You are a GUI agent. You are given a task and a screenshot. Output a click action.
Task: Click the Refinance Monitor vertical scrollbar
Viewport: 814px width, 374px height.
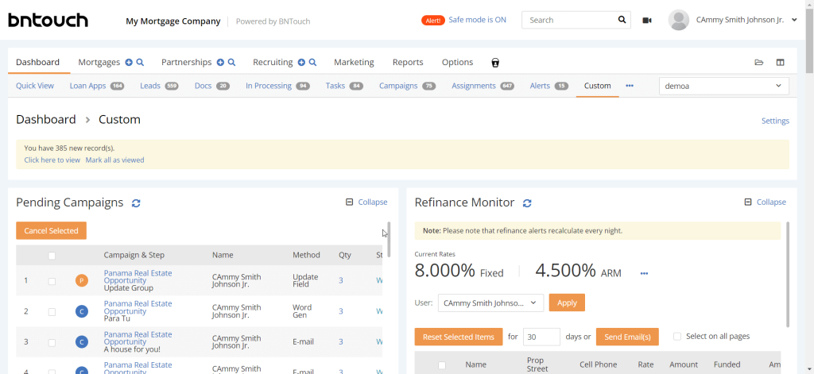click(x=787, y=274)
